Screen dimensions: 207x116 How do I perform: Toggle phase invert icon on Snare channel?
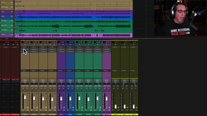click(34, 44)
